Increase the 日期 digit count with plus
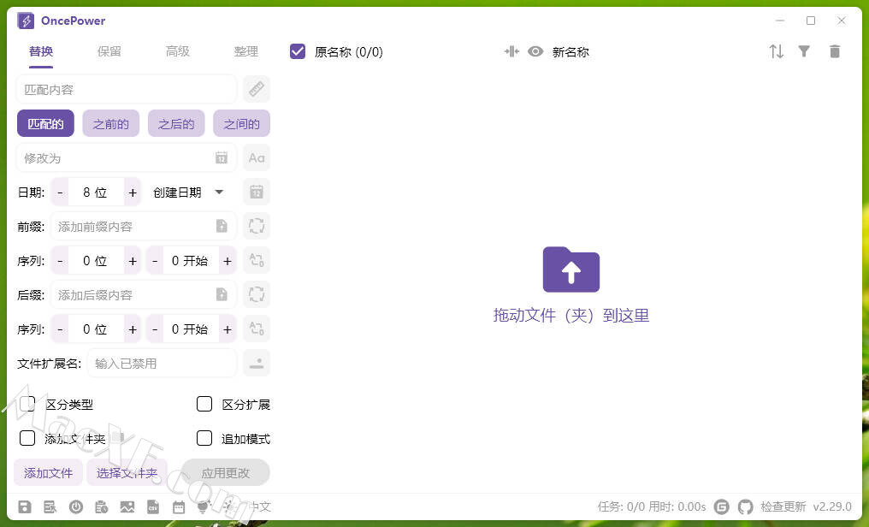Screen dimensions: 869x527 click(133, 192)
